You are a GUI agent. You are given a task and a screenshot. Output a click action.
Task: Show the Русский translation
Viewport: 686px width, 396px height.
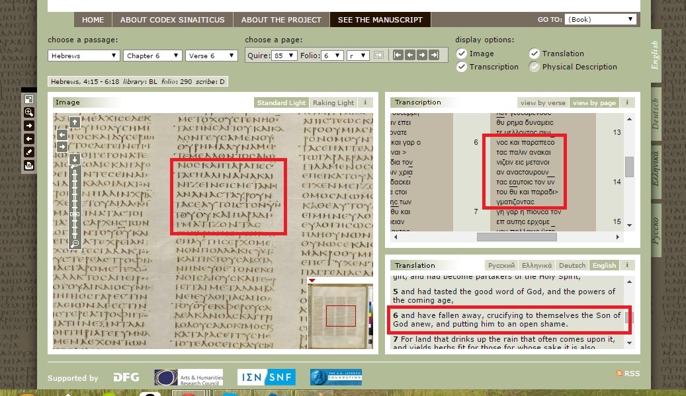click(x=501, y=265)
